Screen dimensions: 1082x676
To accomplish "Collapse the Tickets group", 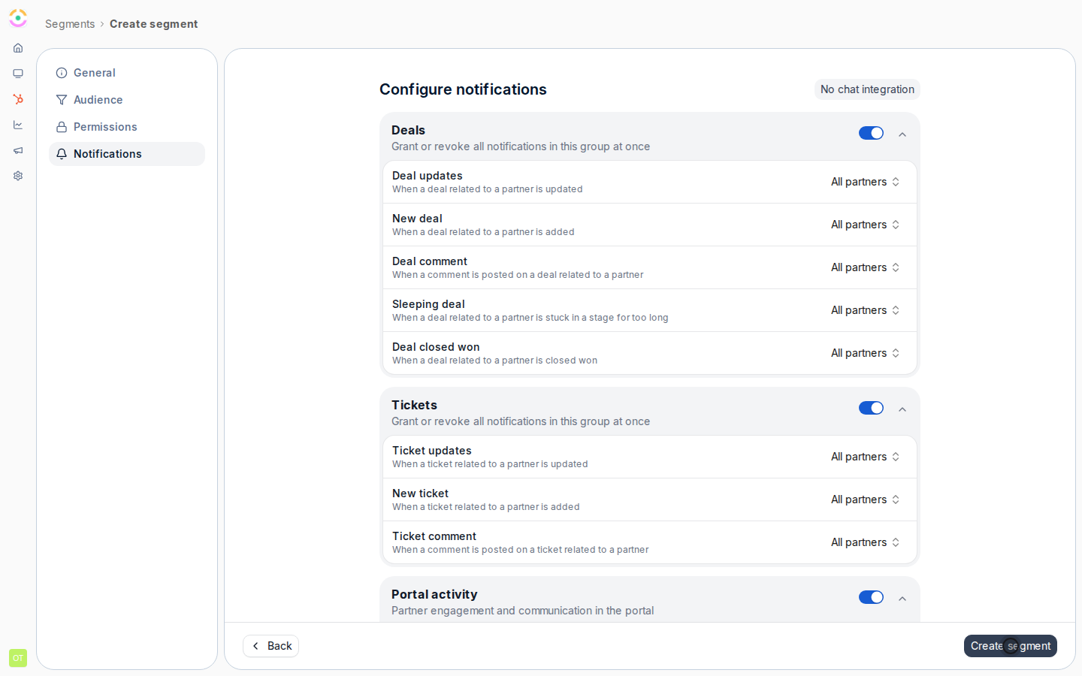I will [902, 409].
